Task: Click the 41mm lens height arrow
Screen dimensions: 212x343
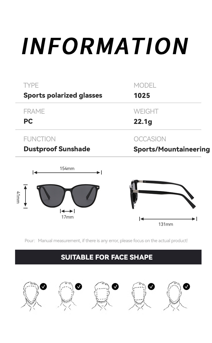Action: 25,196
